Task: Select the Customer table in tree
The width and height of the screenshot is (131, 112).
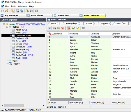Action: (x=23, y=35)
